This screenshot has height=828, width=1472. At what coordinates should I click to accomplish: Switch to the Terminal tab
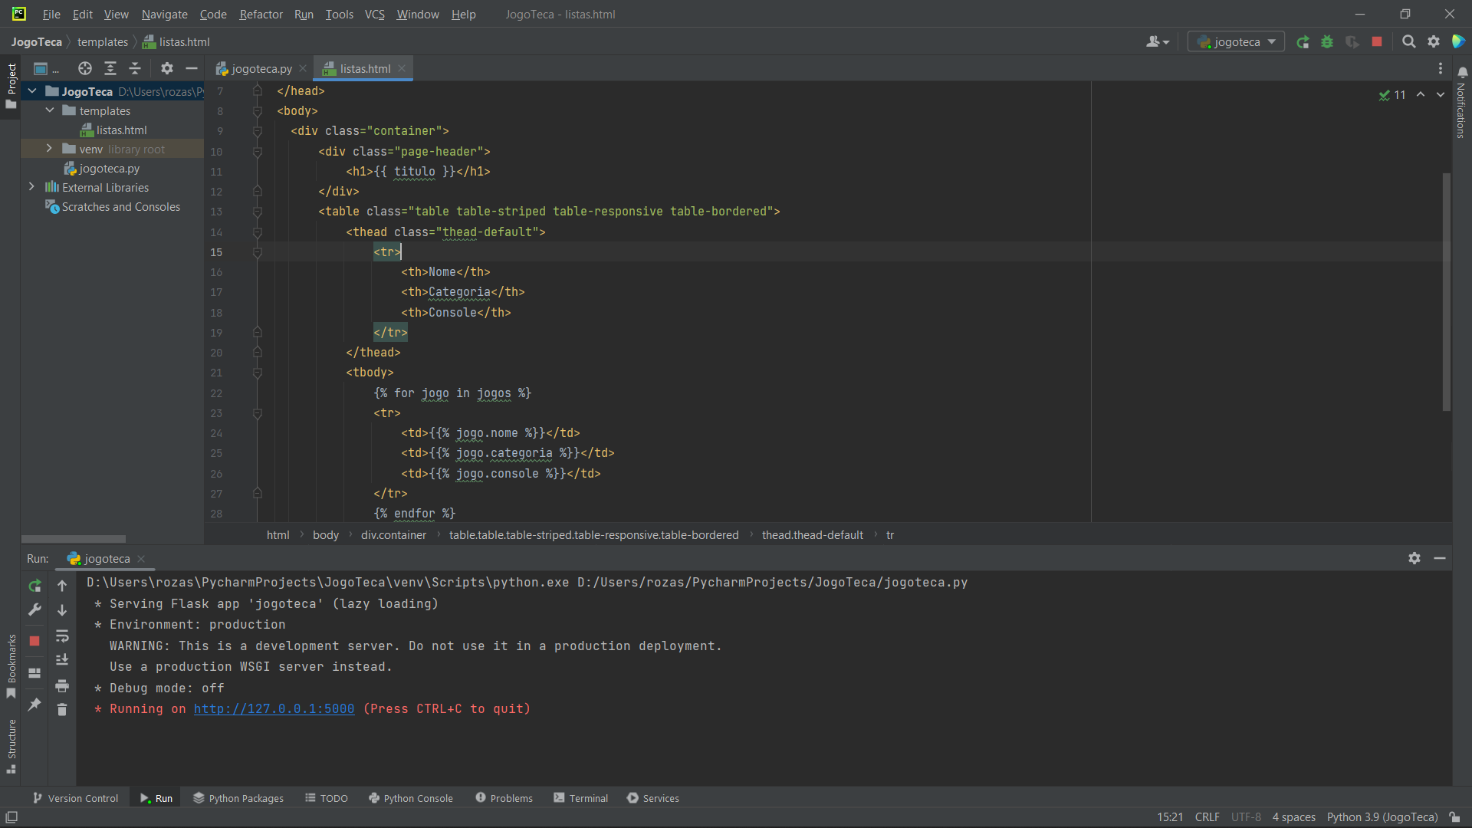[x=586, y=797]
